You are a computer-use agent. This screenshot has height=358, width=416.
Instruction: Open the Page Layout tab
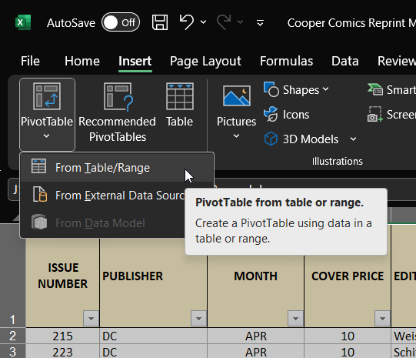coord(205,61)
